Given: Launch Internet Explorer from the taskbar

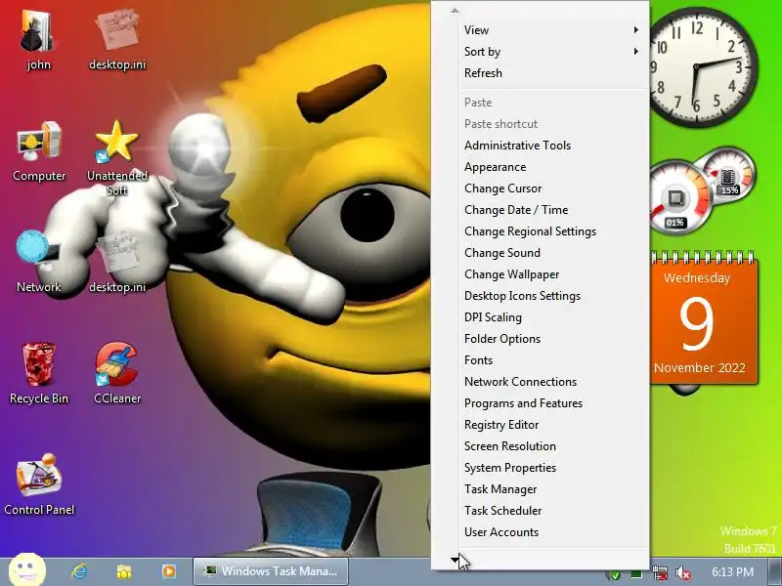Looking at the screenshot, I should [79, 571].
